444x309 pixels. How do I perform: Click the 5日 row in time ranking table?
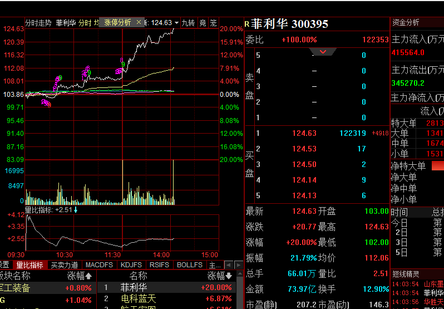417,252
